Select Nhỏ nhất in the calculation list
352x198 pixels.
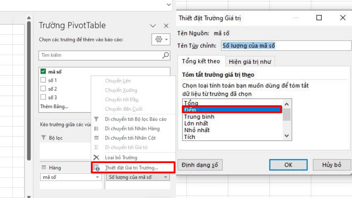click(232, 130)
